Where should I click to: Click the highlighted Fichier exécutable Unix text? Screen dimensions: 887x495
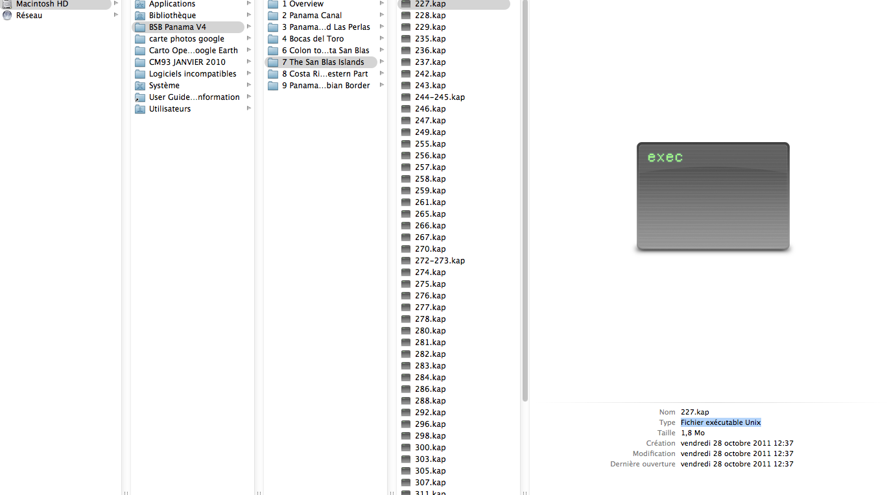[720, 422]
